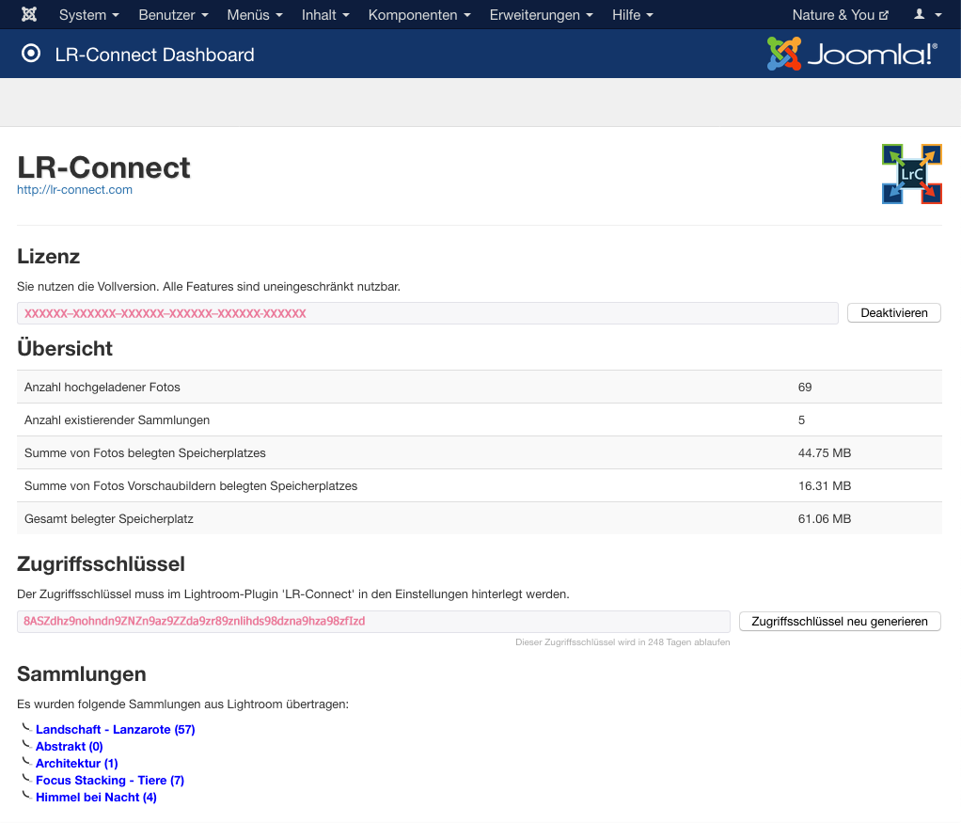Click the license key field

click(427, 313)
